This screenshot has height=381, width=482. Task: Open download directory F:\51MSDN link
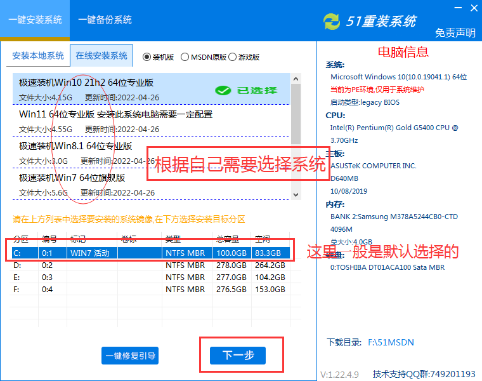[391, 342]
